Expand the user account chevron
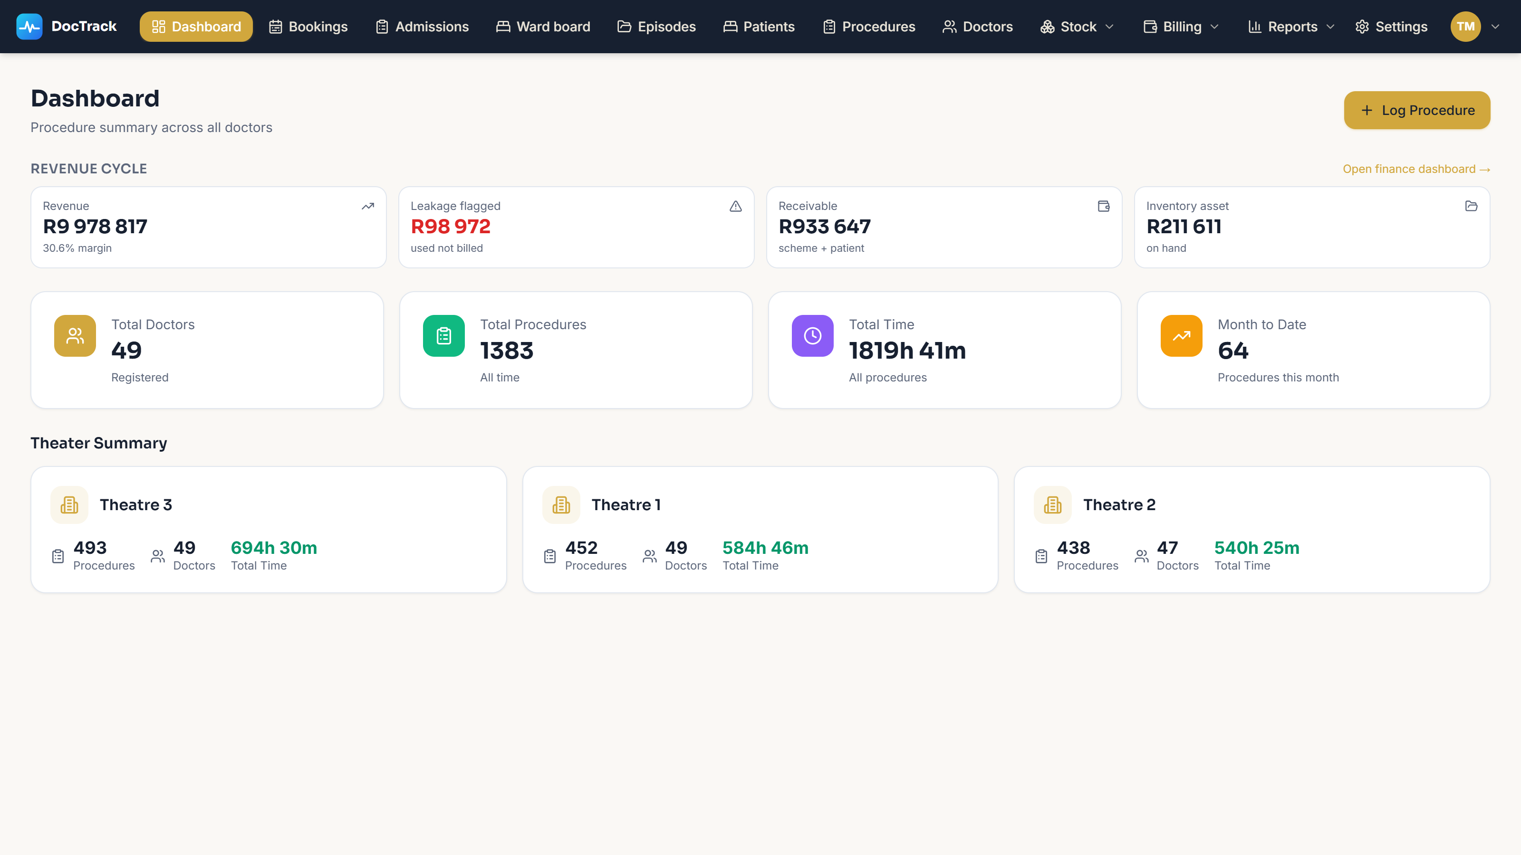Screen dimensions: 1521x855 point(1496,27)
